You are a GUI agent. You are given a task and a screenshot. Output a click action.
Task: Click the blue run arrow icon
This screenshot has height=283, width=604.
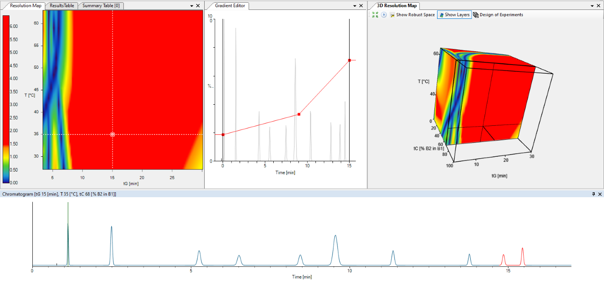[384, 14]
